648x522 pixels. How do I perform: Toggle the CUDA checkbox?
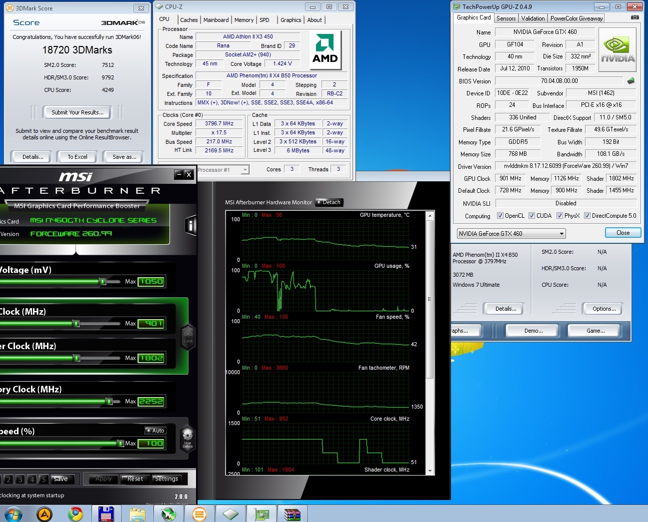point(531,216)
